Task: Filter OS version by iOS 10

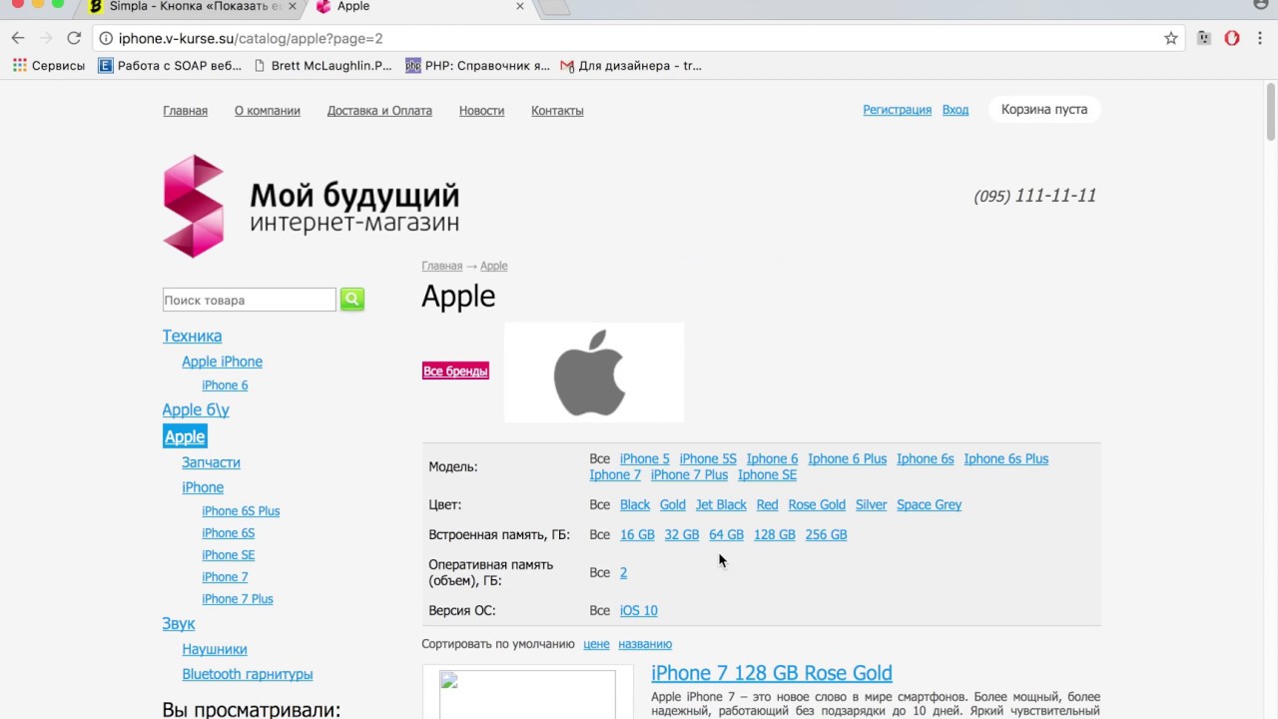Action: [639, 611]
